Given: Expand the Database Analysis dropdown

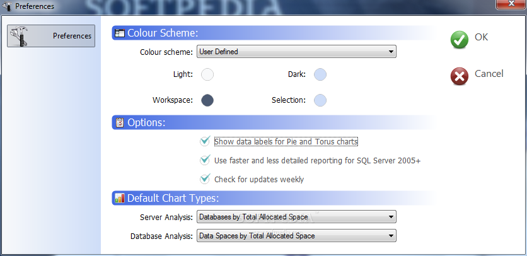Looking at the screenshot, I should [296, 236].
